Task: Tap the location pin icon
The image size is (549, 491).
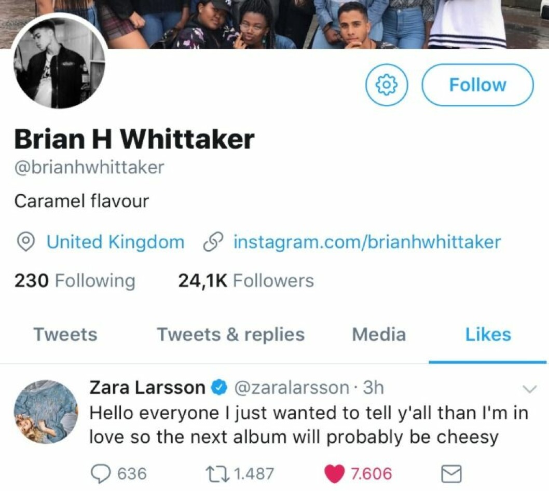Action: tap(25, 242)
